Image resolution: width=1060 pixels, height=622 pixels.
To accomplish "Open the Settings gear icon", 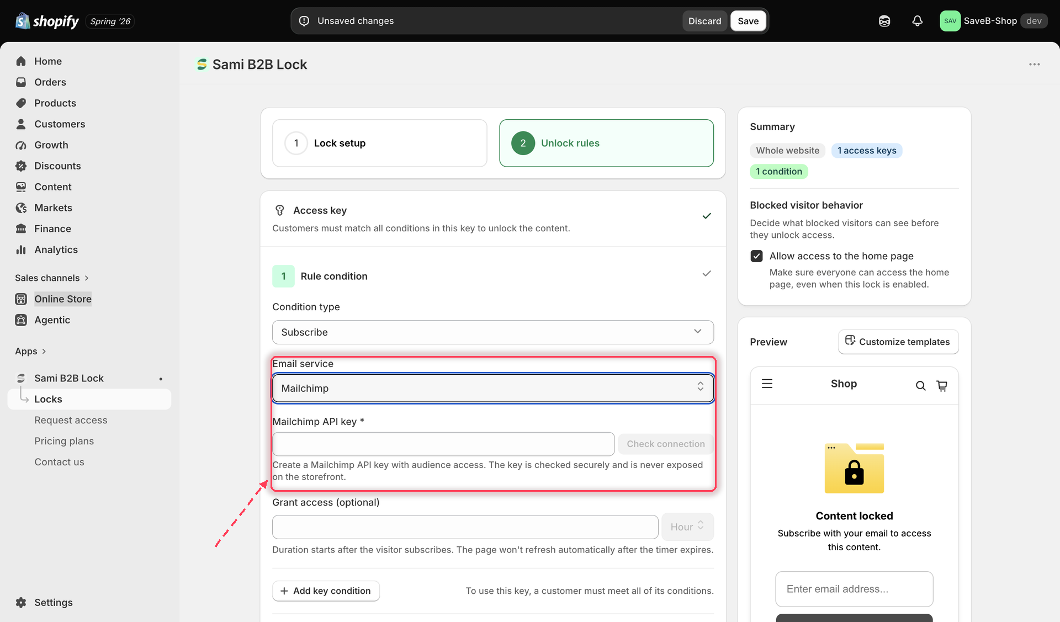I will pyautogui.click(x=21, y=603).
